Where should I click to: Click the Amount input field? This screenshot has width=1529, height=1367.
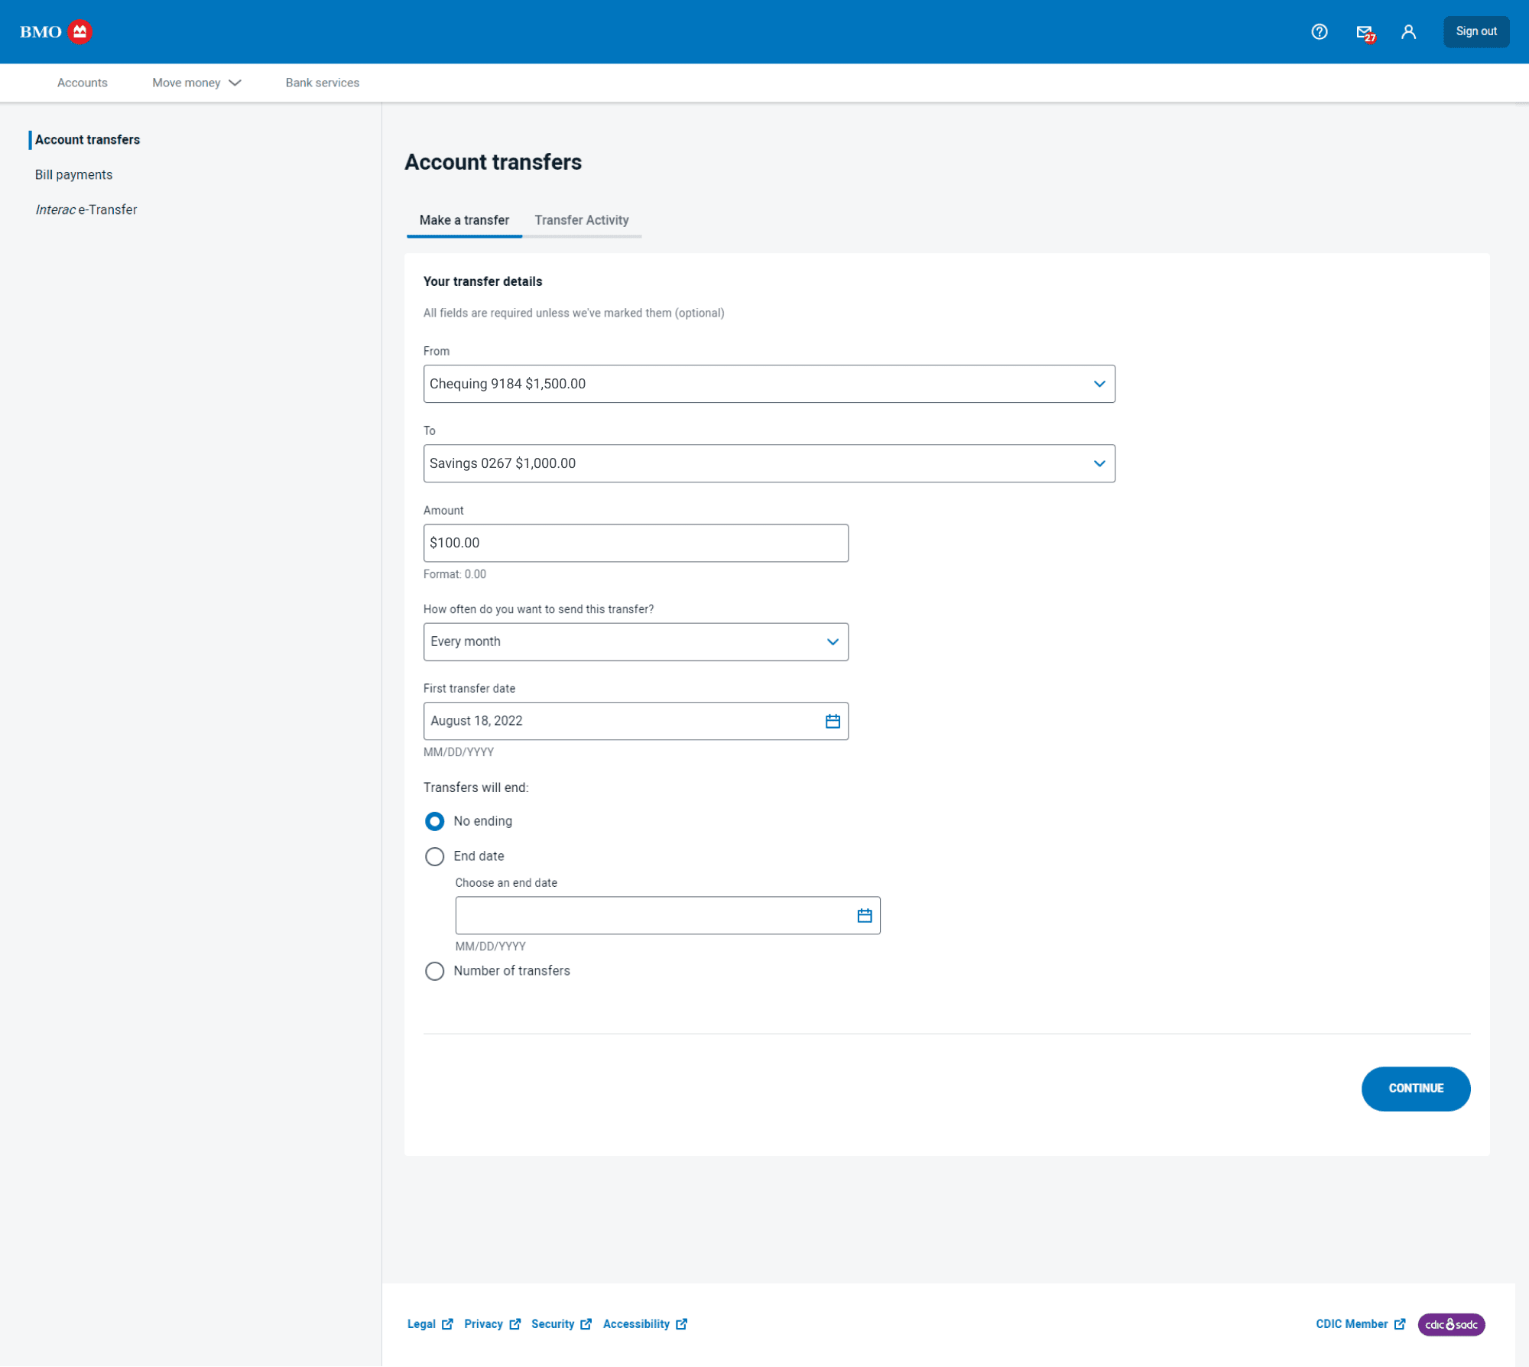[635, 543]
